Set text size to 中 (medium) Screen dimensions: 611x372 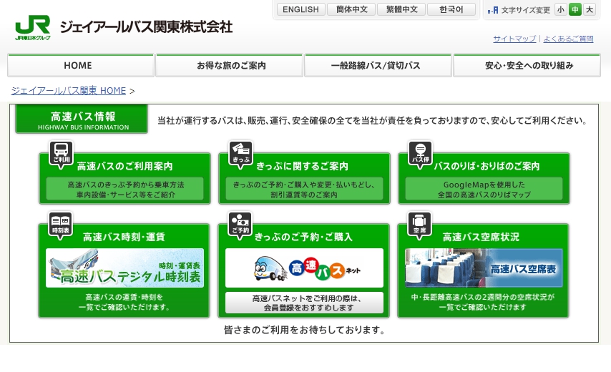(575, 9)
